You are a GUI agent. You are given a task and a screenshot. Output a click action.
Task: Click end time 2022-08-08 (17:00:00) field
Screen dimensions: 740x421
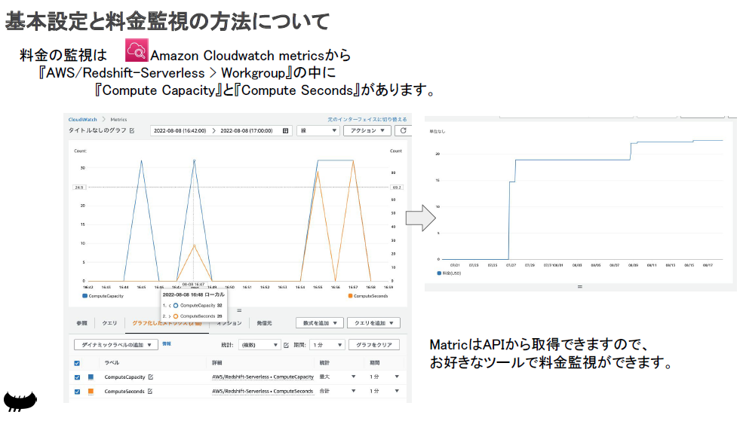[247, 130]
